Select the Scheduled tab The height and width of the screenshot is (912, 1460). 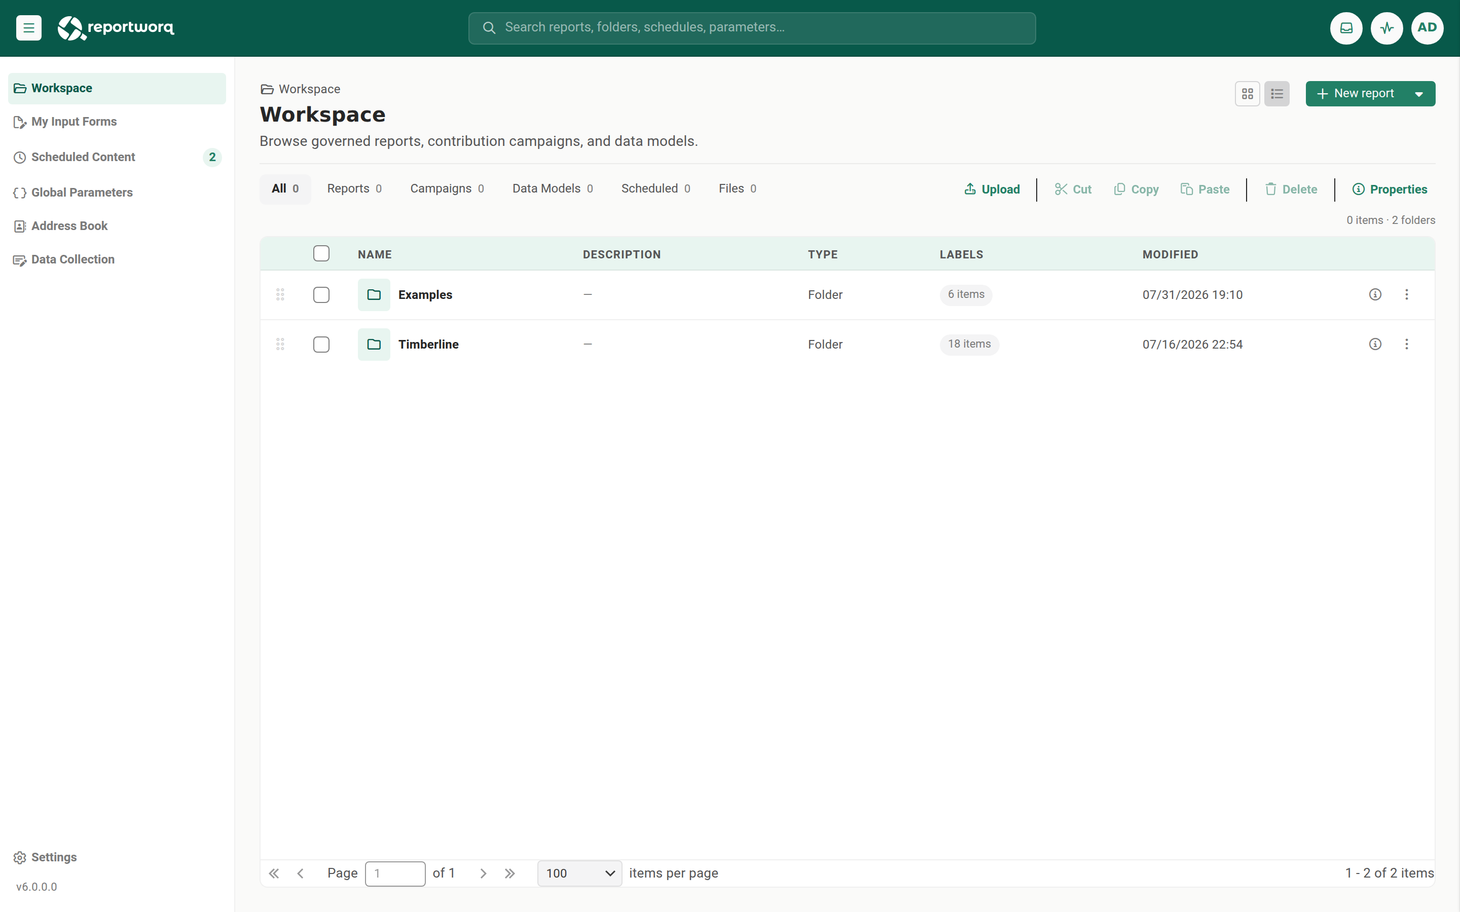tap(655, 189)
